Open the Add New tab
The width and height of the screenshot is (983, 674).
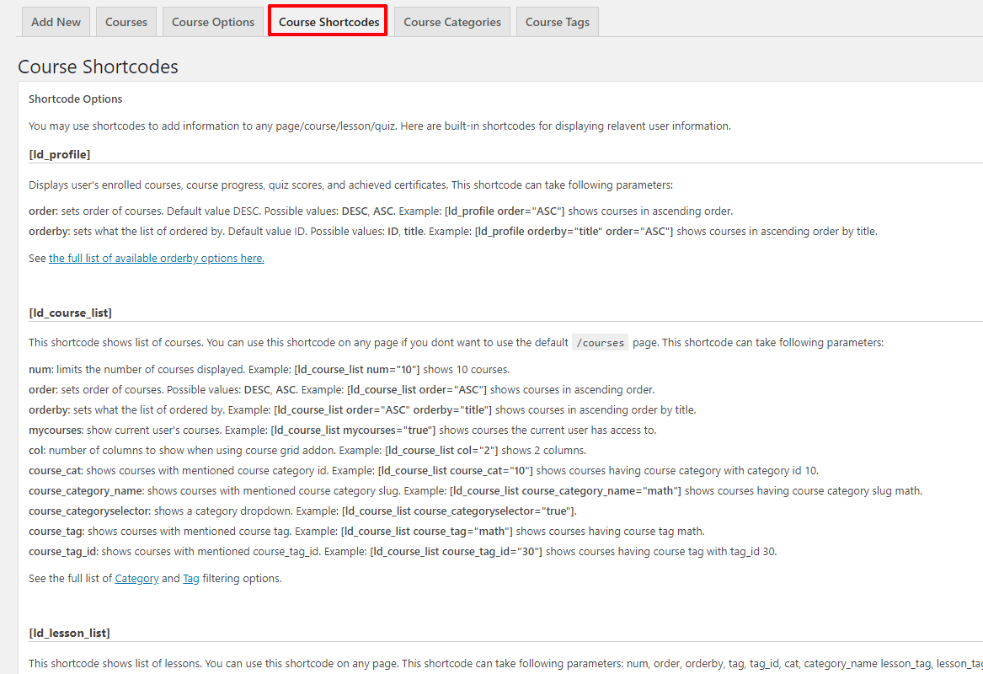click(56, 22)
